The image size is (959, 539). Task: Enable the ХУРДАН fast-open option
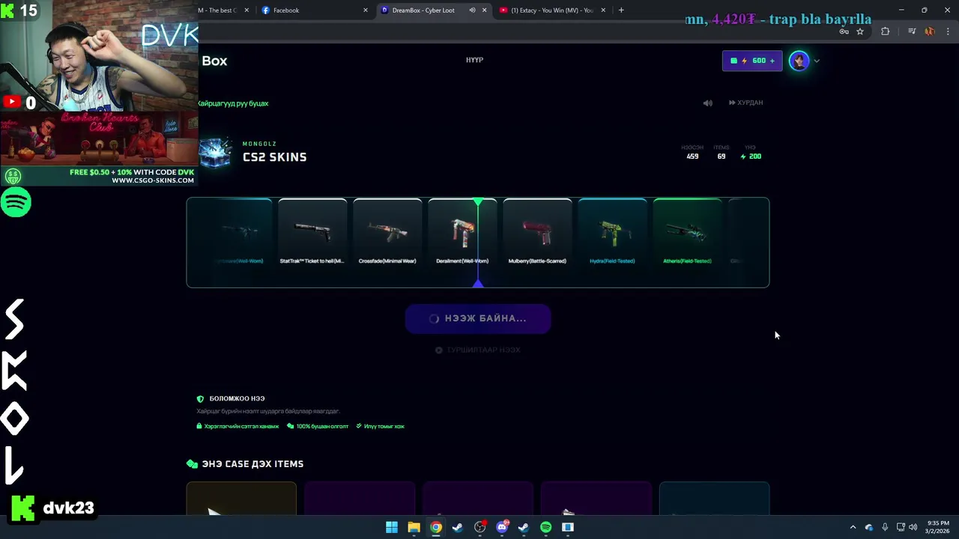746,103
